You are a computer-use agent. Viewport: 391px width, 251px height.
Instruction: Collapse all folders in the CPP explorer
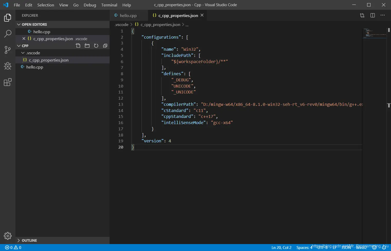(105, 46)
